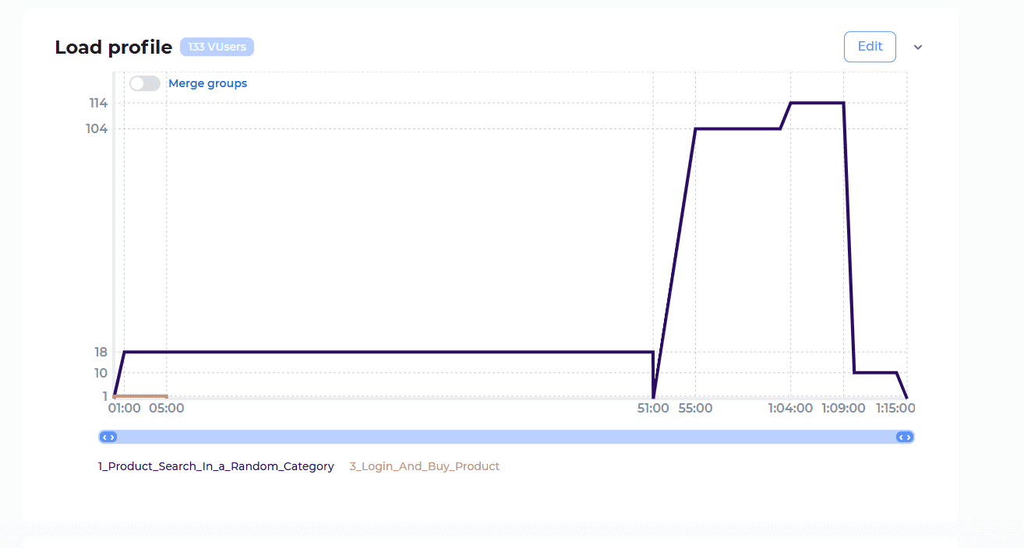Click the 114 value on the y-axis

[x=98, y=103]
